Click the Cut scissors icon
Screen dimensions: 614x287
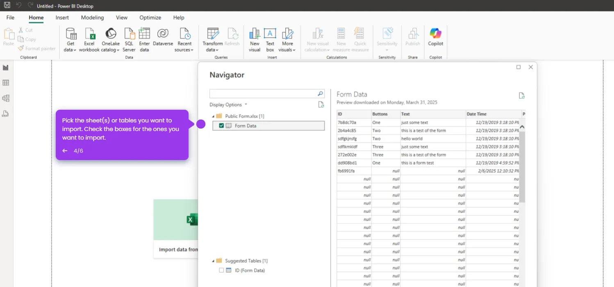pyautogui.click(x=21, y=30)
